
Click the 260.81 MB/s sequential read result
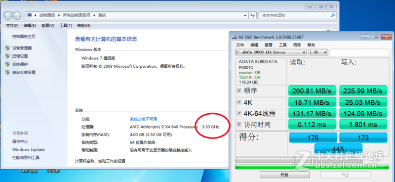pyautogui.click(x=312, y=91)
